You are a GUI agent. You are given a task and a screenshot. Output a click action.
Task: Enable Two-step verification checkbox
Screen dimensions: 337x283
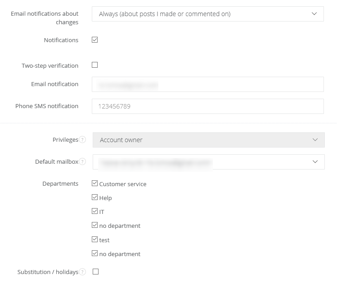point(94,65)
